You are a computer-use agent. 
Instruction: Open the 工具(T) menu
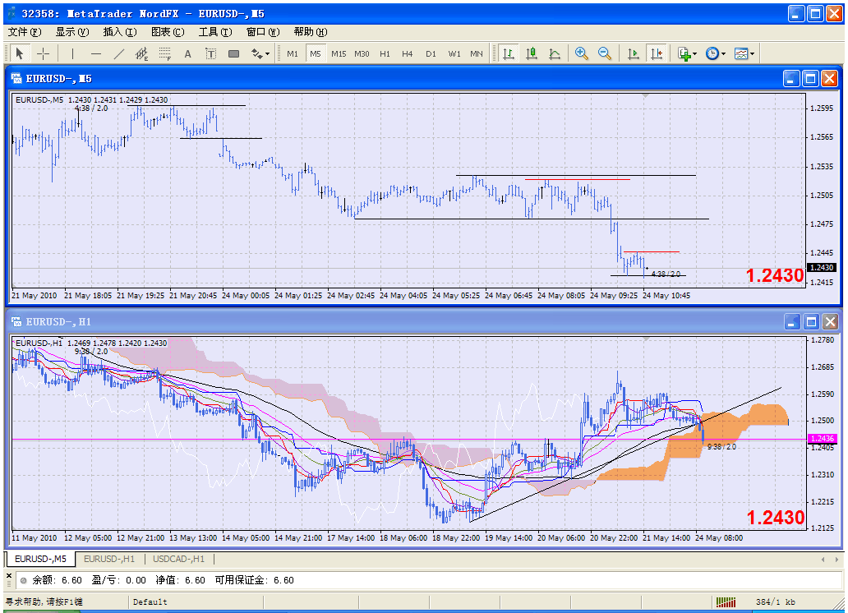(x=215, y=32)
